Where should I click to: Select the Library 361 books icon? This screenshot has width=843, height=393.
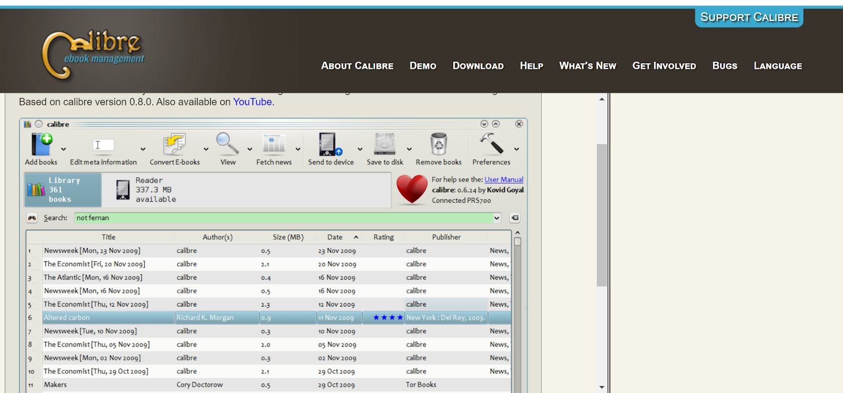point(36,190)
